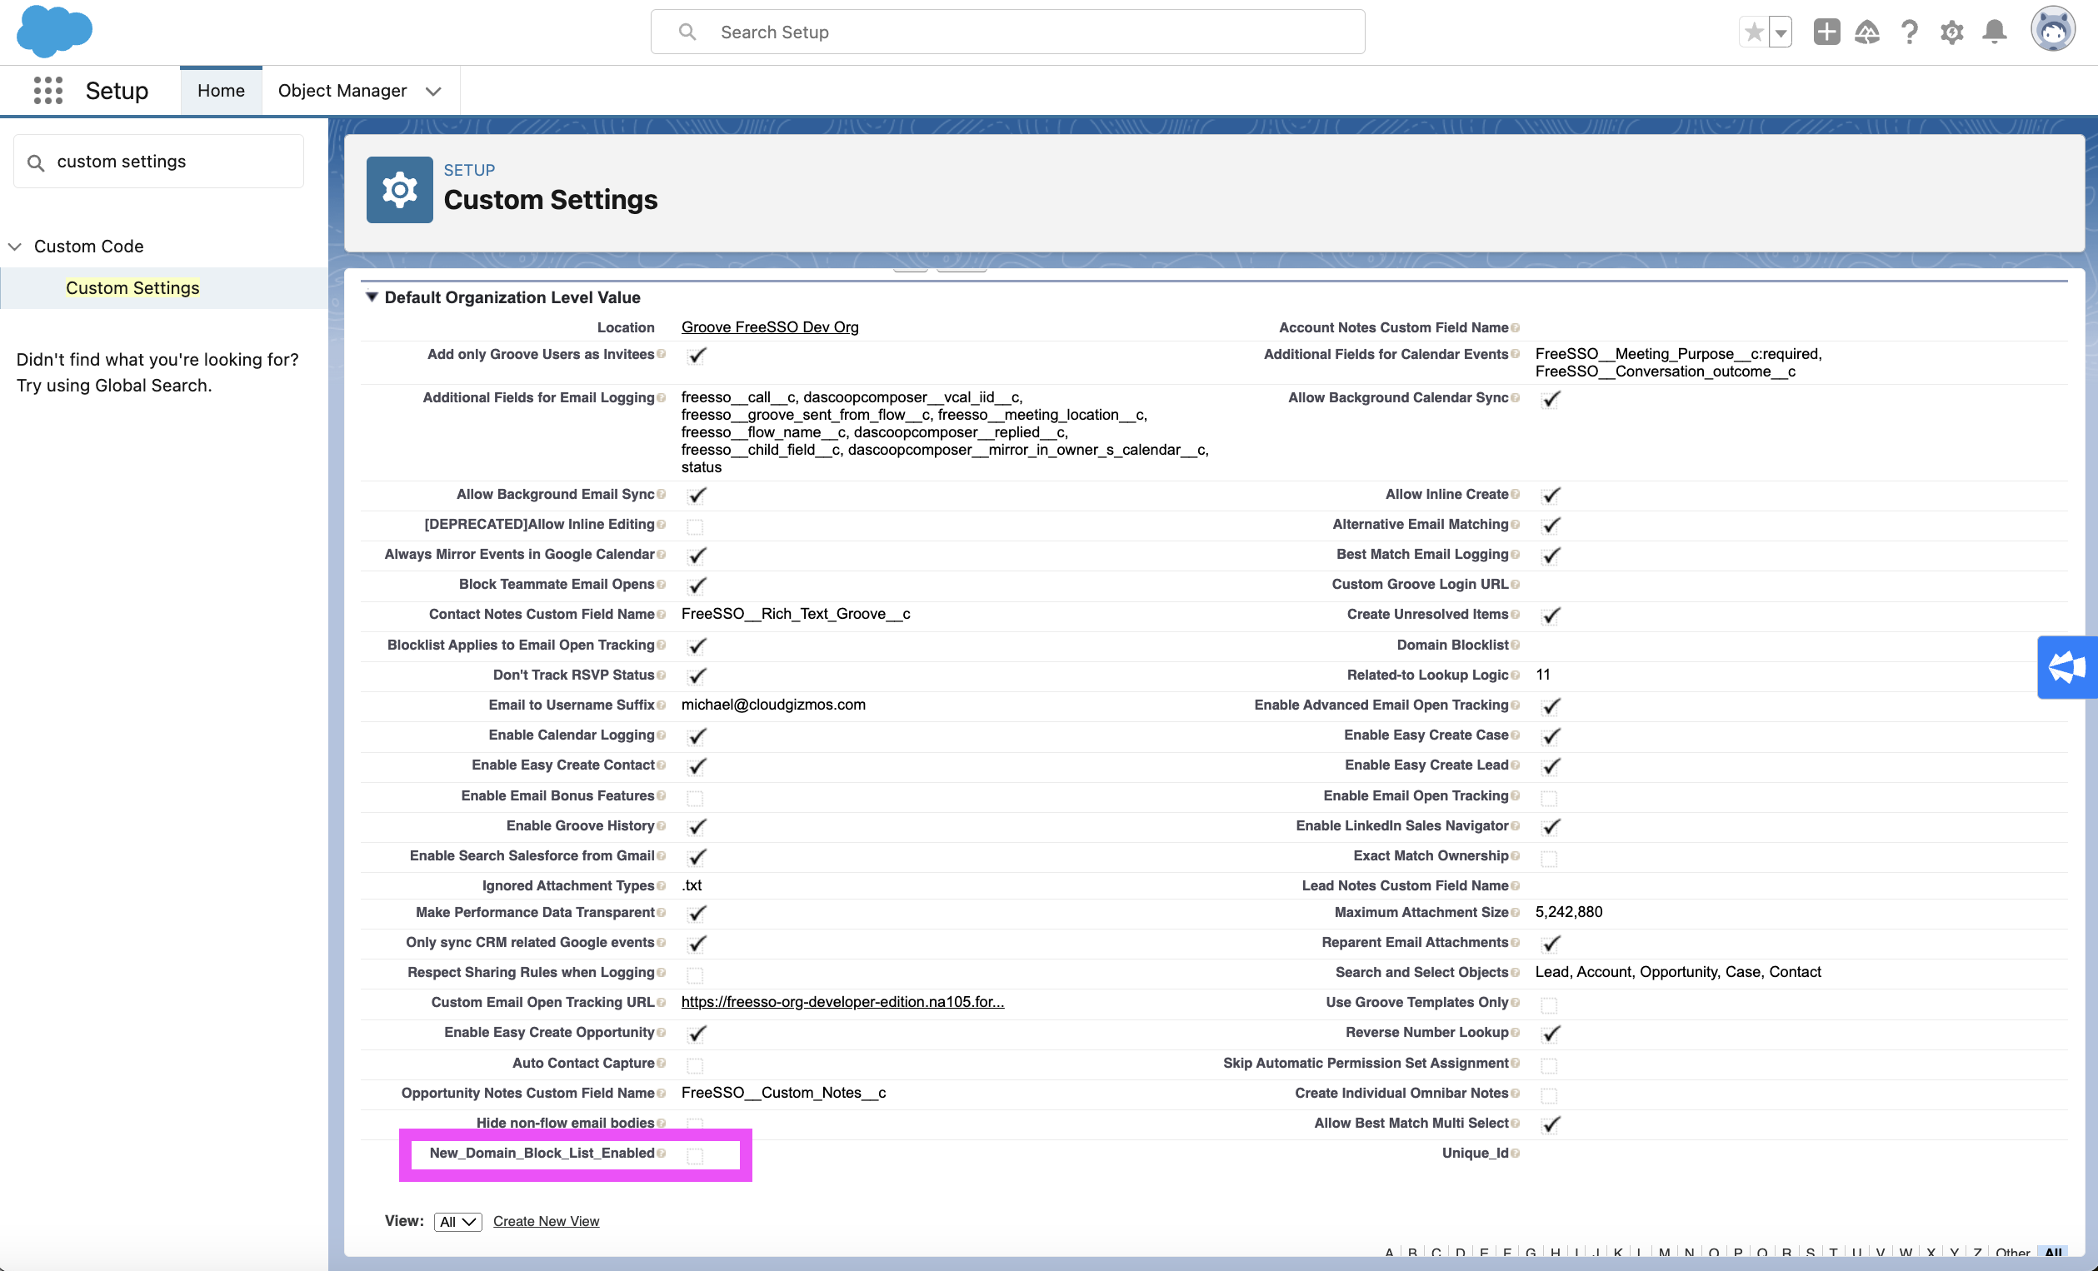Toggle the Exact Match Ownership checkbox
Viewport: 2098px width, 1271px height.
[1549, 858]
